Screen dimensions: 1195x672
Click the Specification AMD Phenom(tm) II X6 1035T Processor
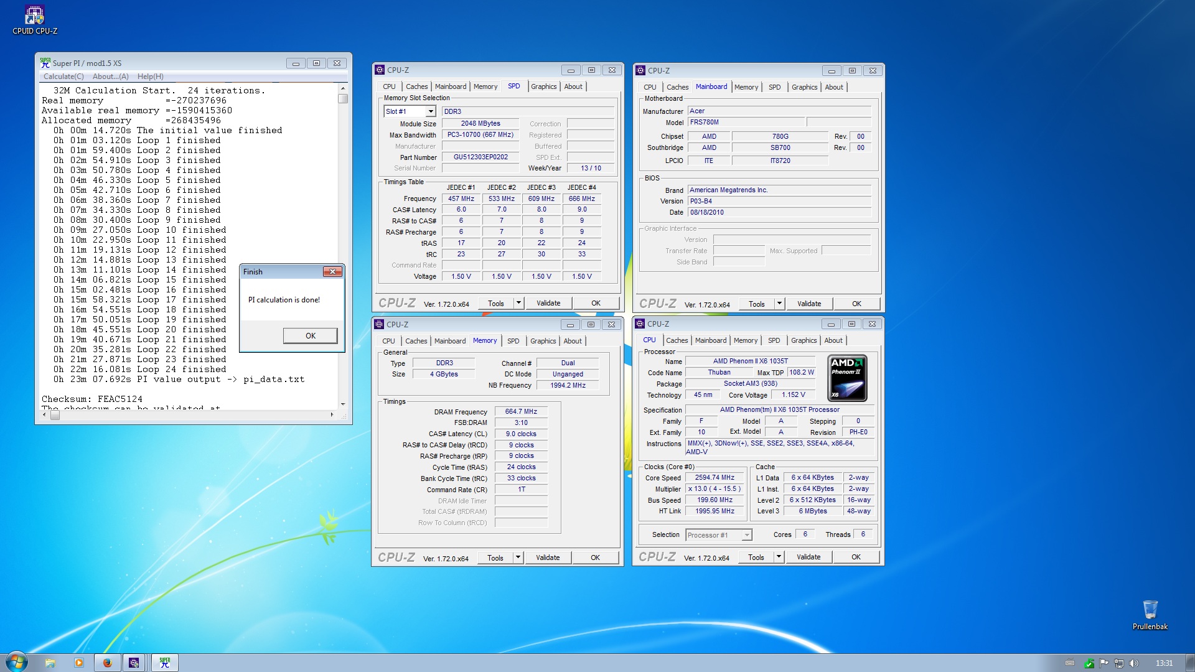779,410
